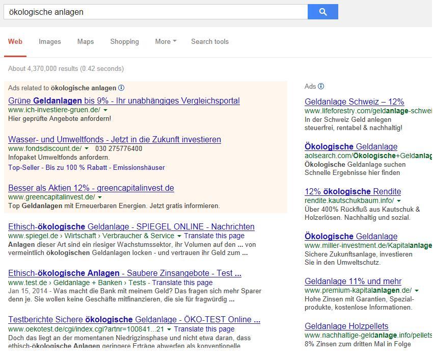Click the blue search magnifier button

[322, 12]
